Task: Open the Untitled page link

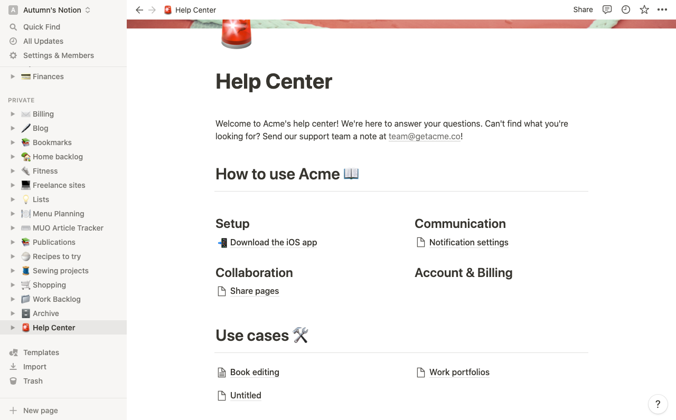Action: click(246, 396)
